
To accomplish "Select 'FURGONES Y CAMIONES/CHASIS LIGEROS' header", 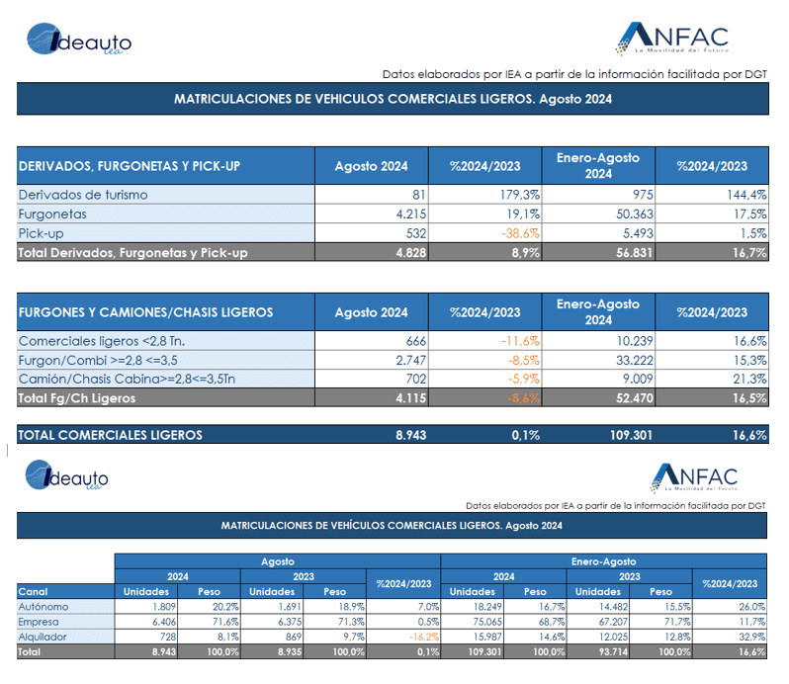I will click(146, 312).
